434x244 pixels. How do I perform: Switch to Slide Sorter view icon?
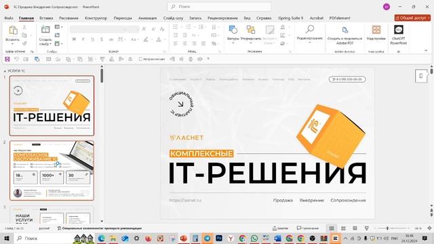pyautogui.click(x=343, y=228)
